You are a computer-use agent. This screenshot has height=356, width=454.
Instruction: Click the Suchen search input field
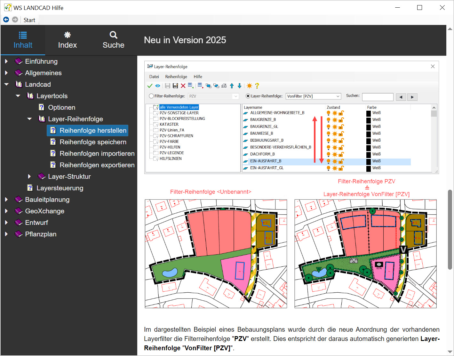point(378,97)
